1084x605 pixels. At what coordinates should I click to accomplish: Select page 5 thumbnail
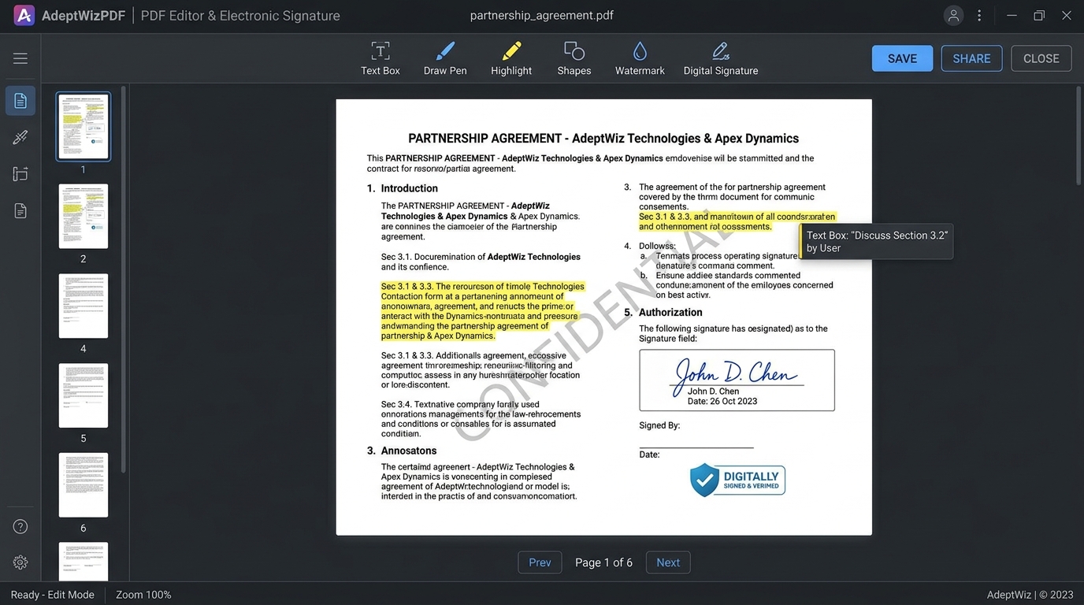pos(84,395)
